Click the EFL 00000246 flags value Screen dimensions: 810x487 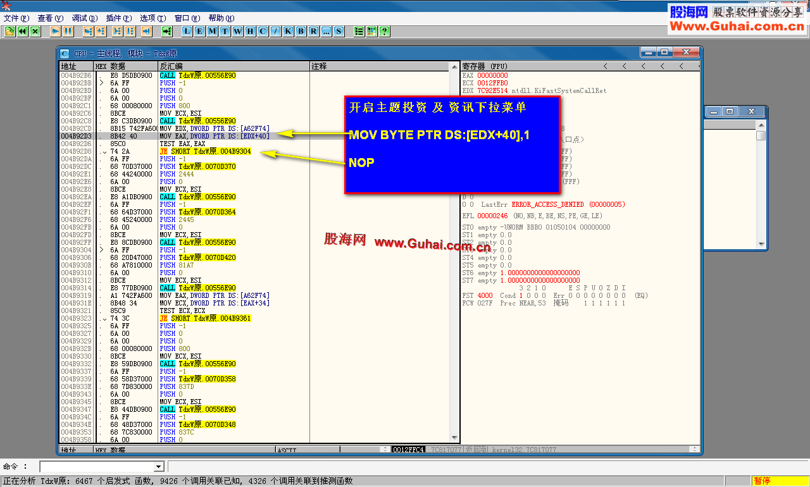tap(492, 216)
